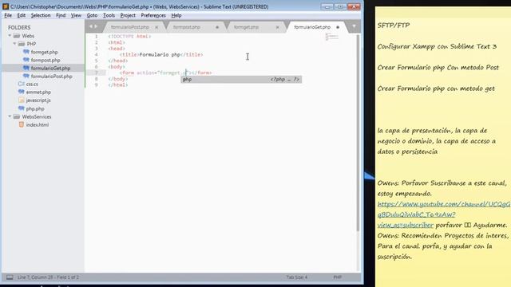This screenshot has width=511, height=287.
Task: Click the editor vertical scrollbar
Action: pos(358,133)
